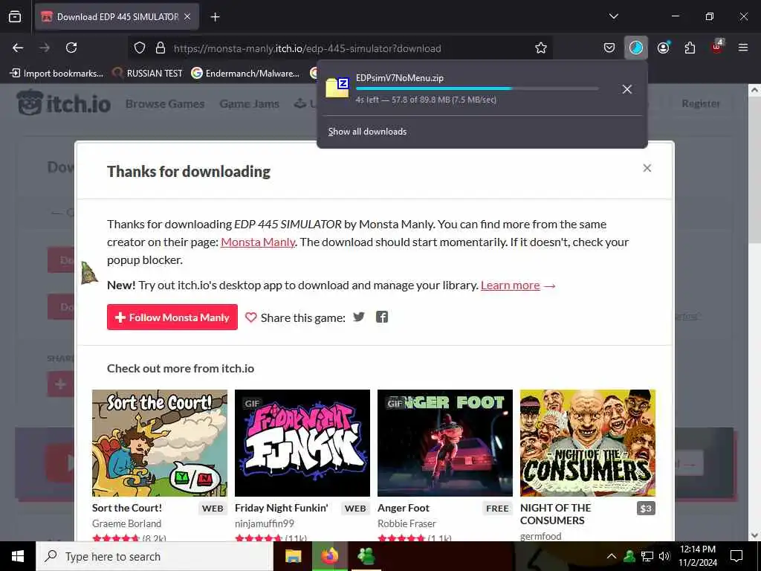
Task: Open the Extensions puzzle icon
Action: tap(690, 48)
